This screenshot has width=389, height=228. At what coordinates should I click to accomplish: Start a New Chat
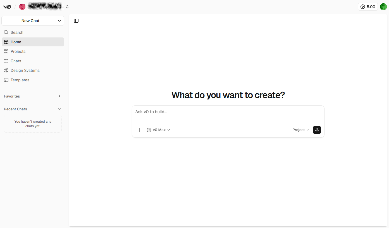30,21
